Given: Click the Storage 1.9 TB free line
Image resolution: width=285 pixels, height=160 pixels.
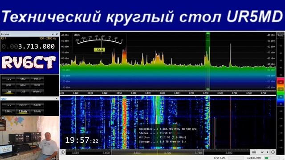Looking at the screenshot, I should (x=163, y=142).
